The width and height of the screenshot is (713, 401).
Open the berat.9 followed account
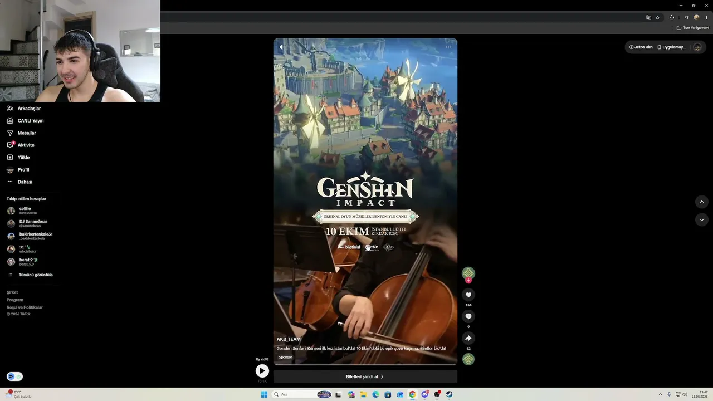22,262
